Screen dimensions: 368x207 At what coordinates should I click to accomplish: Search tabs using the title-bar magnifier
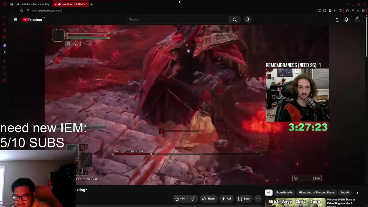pyautogui.click(x=348, y=4)
